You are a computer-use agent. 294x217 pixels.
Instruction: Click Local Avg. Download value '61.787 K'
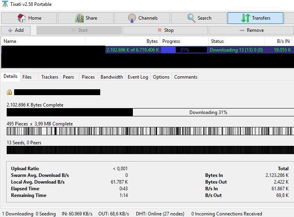click(x=119, y=182)
